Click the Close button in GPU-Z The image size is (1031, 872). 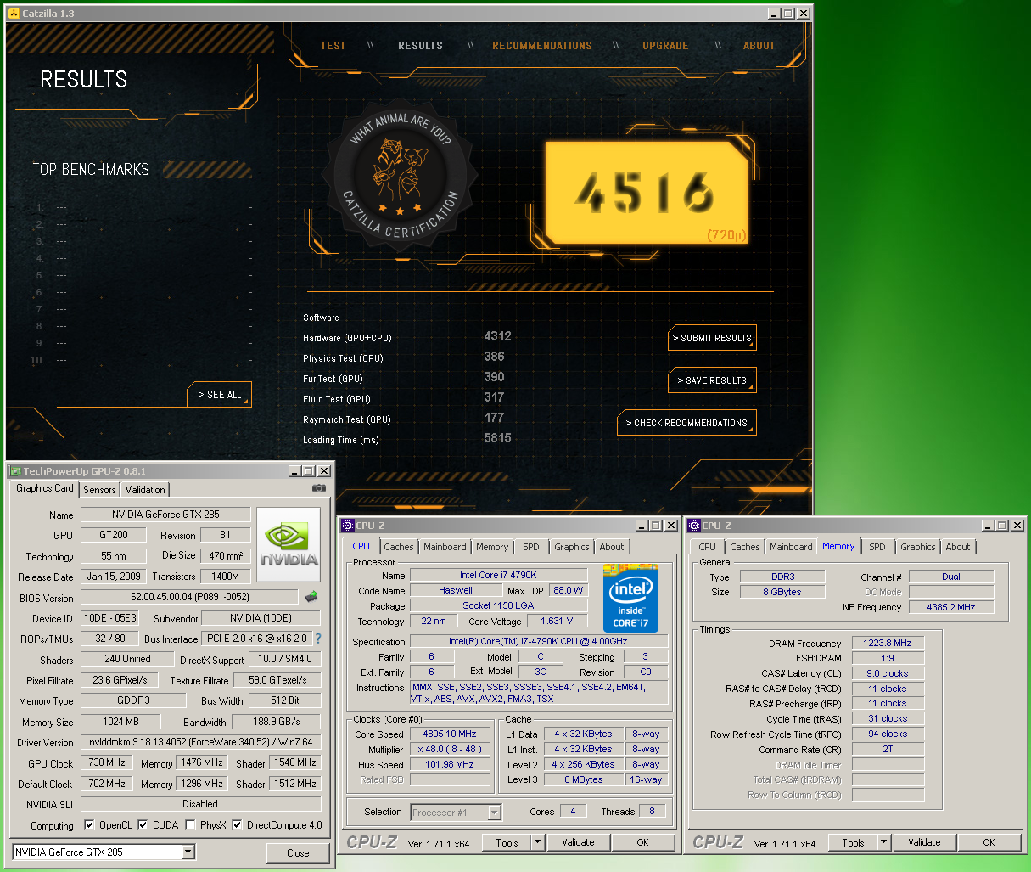click(298, 852)
